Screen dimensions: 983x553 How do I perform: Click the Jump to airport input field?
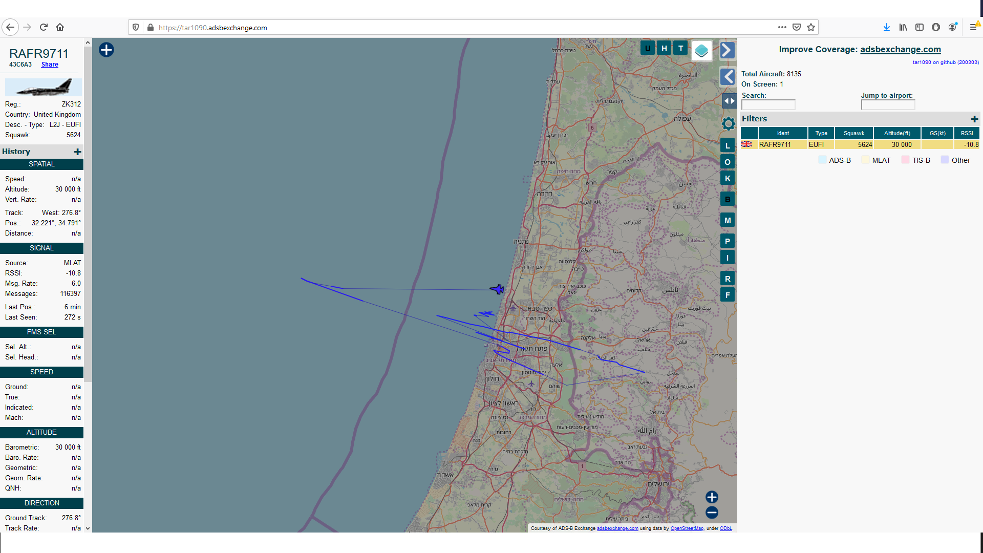888,105
